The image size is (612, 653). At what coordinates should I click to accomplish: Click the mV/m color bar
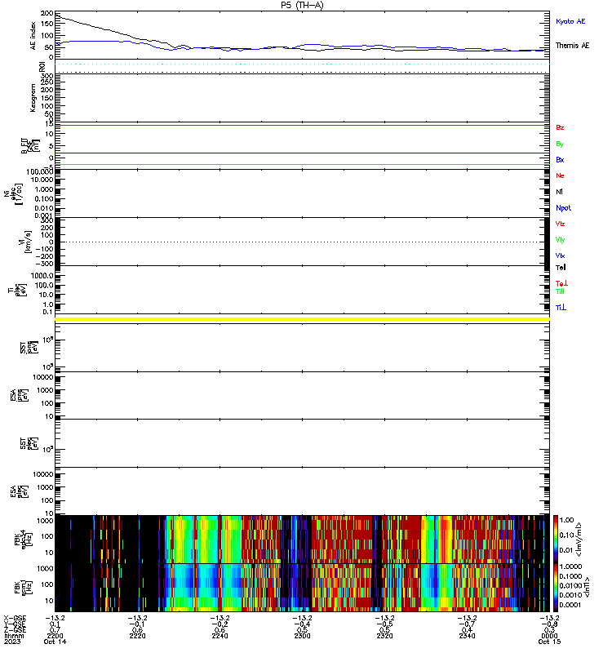[556, 539]
